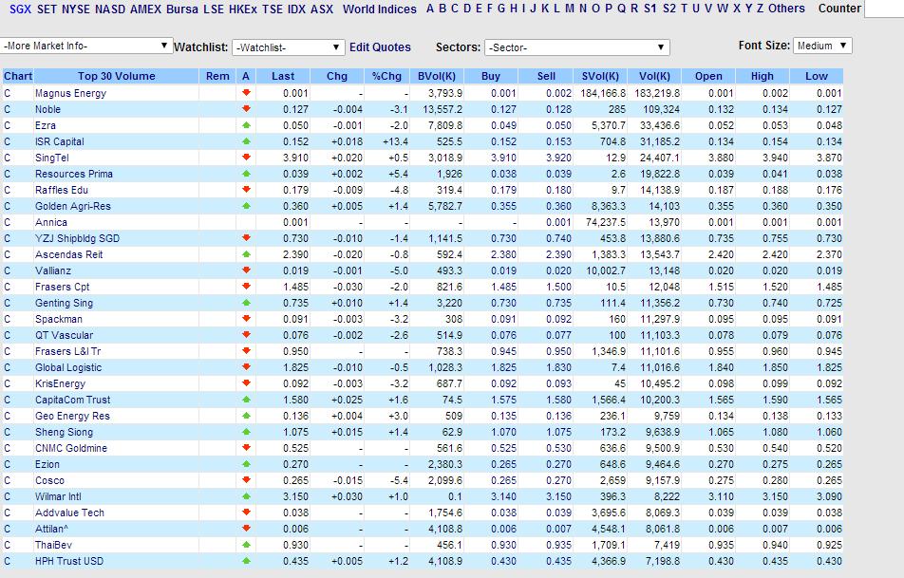
Task: Click the green up arrow for ISR Capital
Action: click(x=246, y=140)
